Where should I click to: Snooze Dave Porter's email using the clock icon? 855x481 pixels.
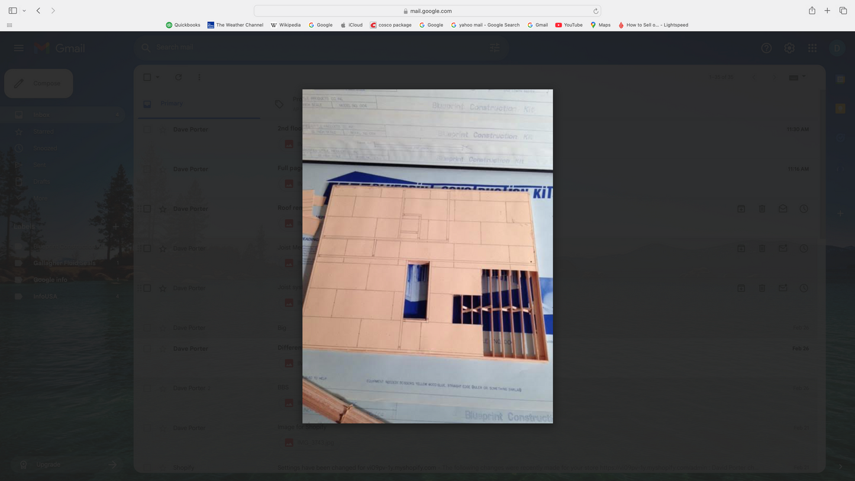[x=804, y=208]
